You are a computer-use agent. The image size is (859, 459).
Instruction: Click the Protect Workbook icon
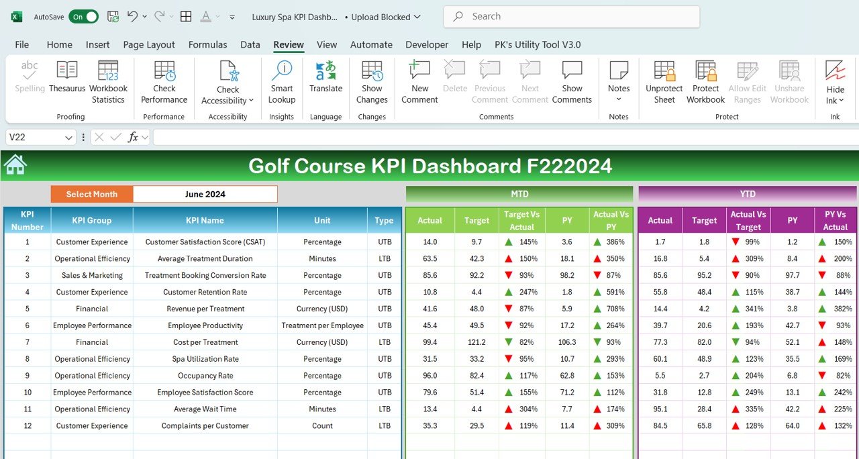[705, 70]
